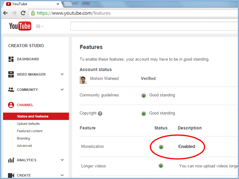
Task: Expand the Analytics section chevron
Action: [62, 160]
